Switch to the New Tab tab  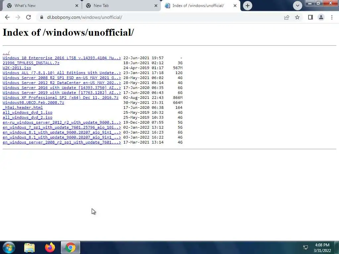coord(121,6)
